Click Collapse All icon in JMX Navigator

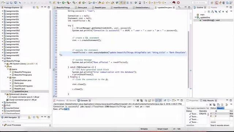click(x=34, y=117)
